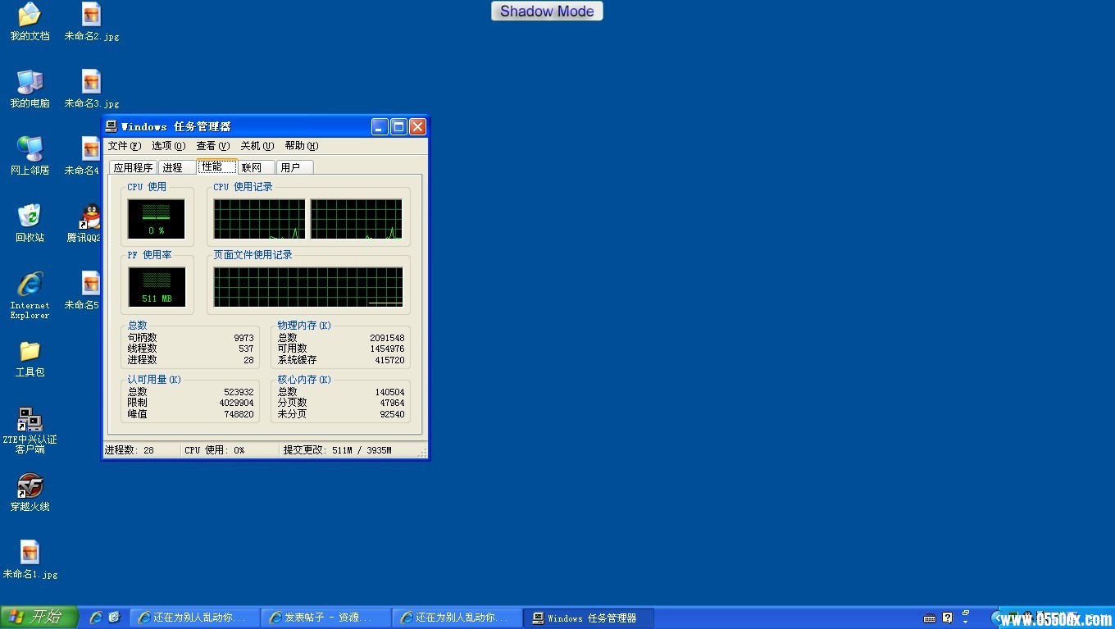Launch Internet Explorer from quick launch
The image size is (1115, 629).
[96, 618]
